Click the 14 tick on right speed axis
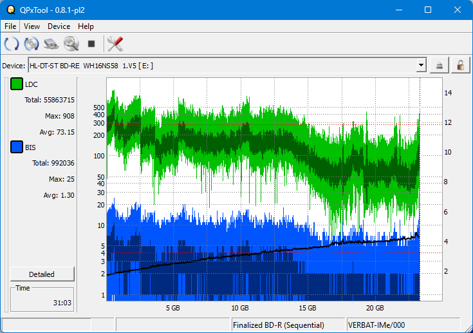 point(448,93)
